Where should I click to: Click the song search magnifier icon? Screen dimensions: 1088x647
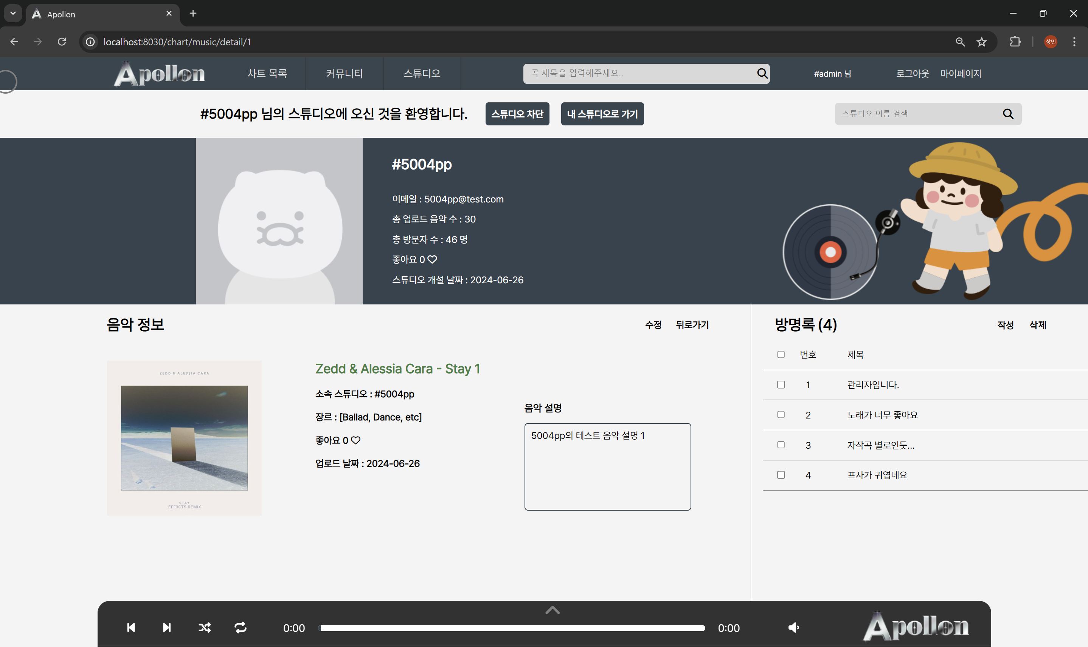click(762, 73)
